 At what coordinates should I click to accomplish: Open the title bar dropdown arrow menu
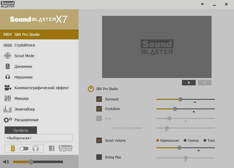click(x=202, y=4)
